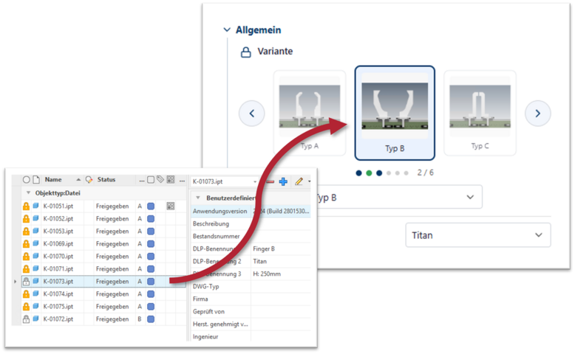
Task: Click the previous variant arrow button
Action: pos(251,114)
